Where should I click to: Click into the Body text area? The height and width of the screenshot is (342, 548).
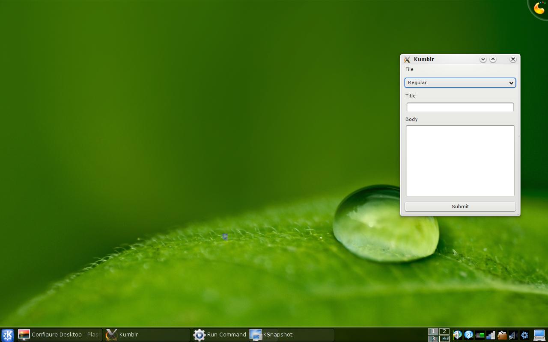460,161
